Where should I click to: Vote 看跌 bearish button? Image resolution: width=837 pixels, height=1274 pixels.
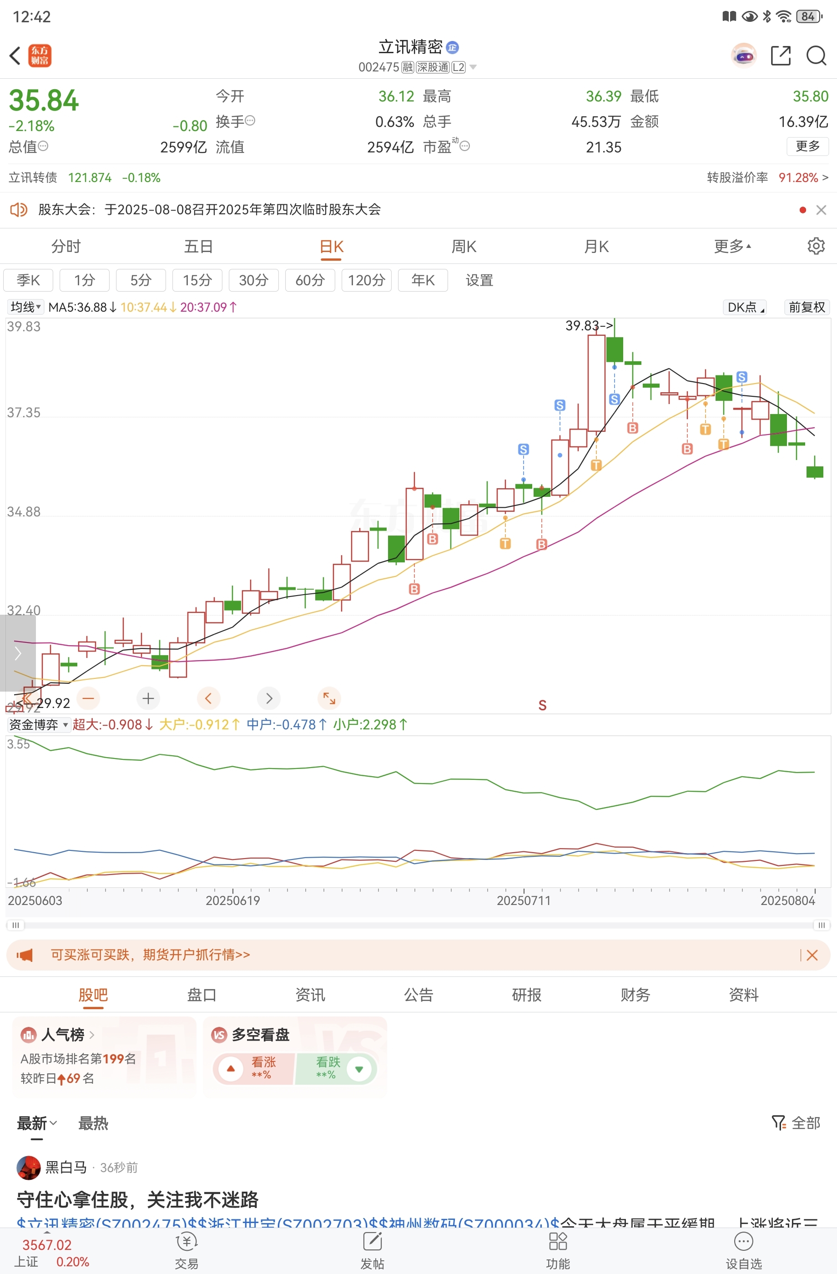[336, 1068]
